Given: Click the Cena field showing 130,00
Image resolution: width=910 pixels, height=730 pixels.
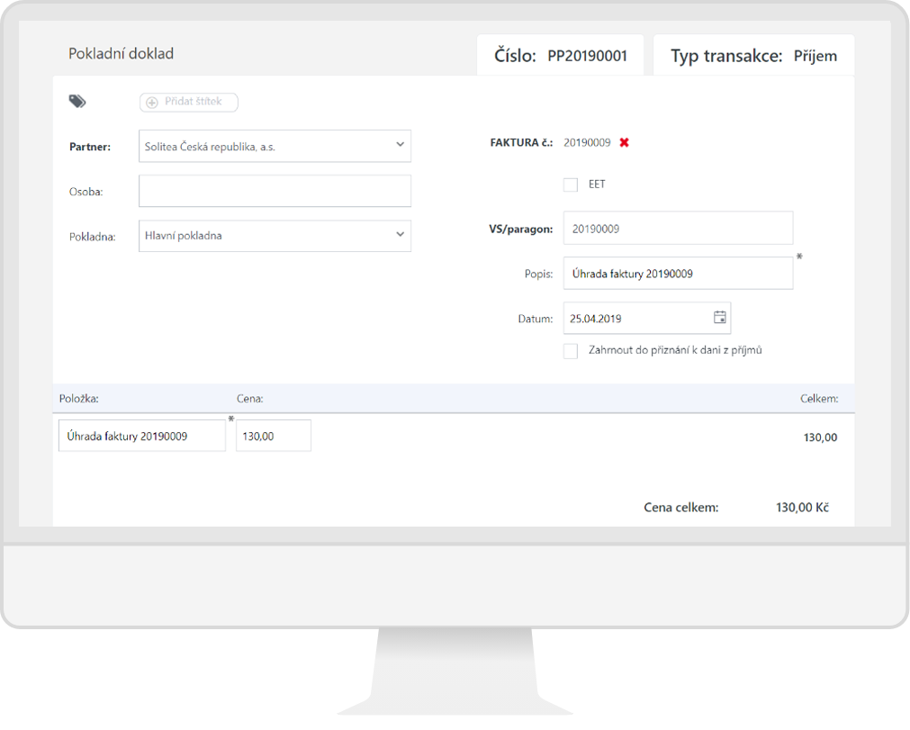Looking at the screenshot, I should [273, 437].
